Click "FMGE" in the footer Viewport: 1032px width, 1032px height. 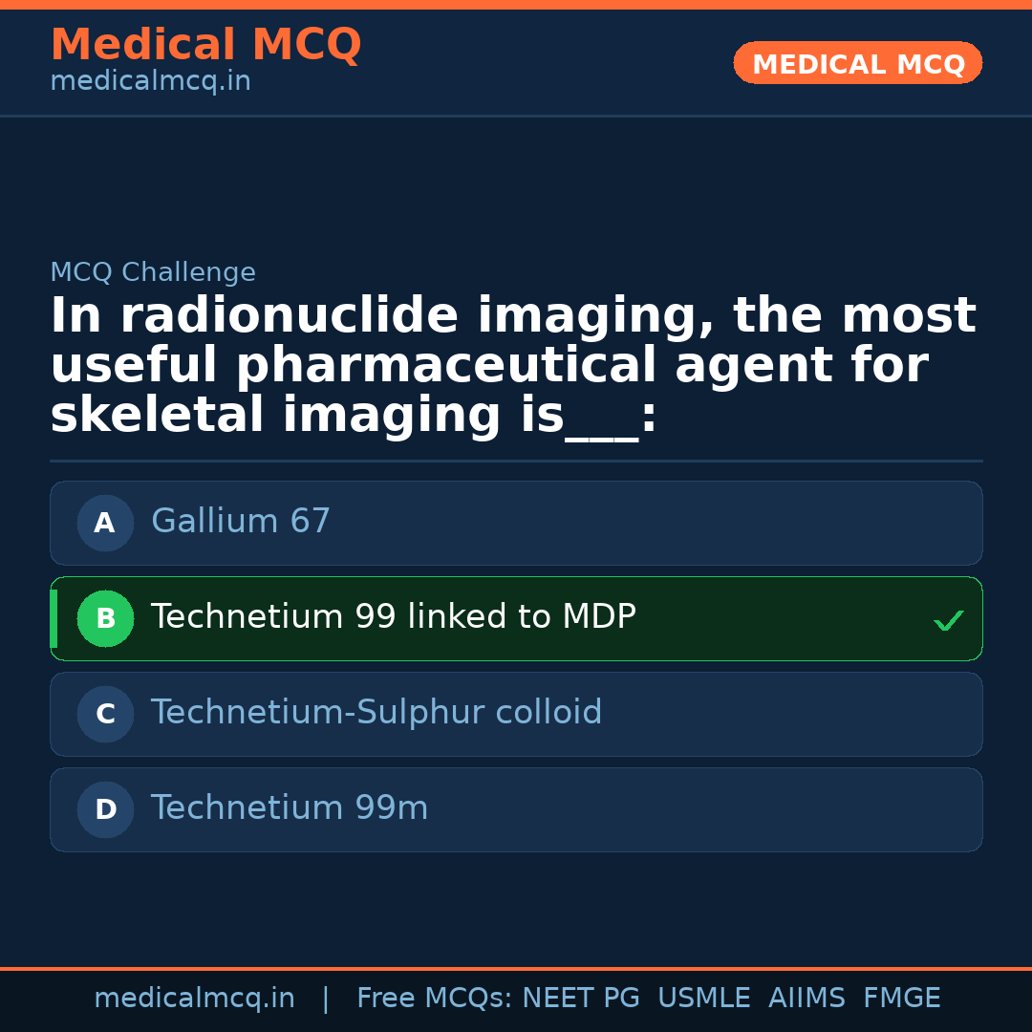click(901, 999)
